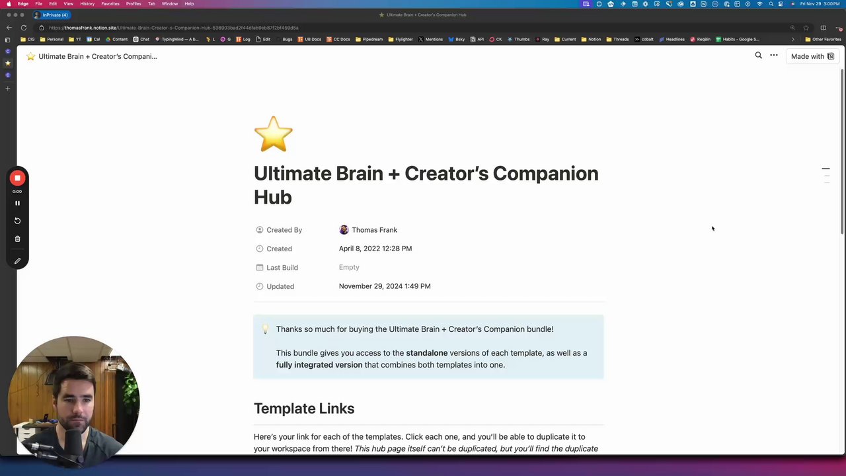
Task: Open the vertical tabs icon in the sidebar
Action: [x=8, y=40]
